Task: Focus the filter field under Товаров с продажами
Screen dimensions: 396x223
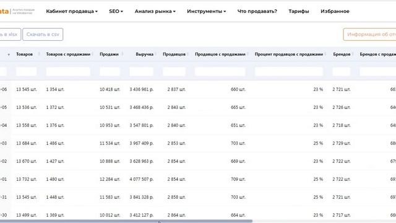Action: (x=68, y=72)
